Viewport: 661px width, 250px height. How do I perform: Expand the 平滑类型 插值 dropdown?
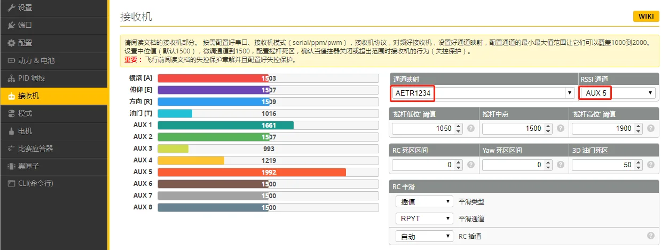424,202
